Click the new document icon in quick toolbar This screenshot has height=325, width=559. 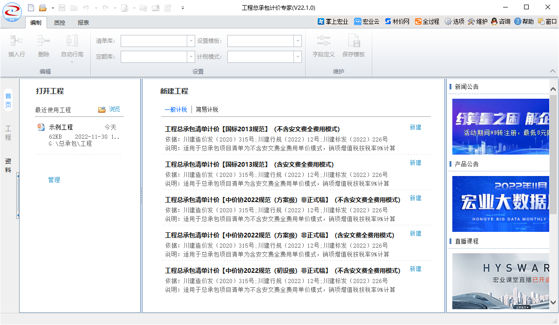(31, 7)
